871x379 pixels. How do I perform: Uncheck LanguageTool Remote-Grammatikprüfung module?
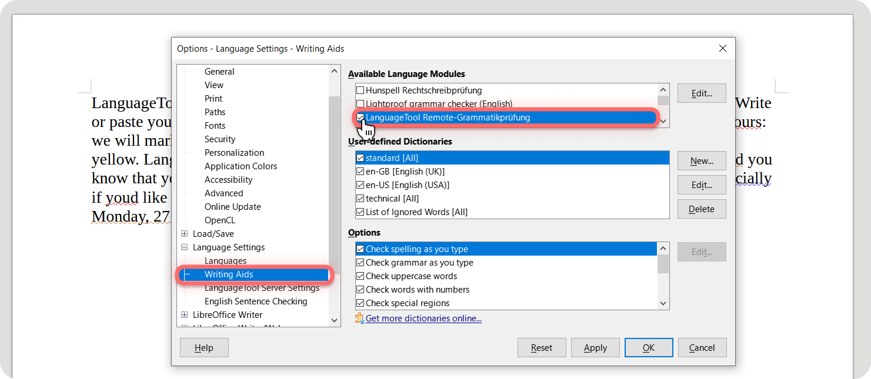(x=360, y=118)
